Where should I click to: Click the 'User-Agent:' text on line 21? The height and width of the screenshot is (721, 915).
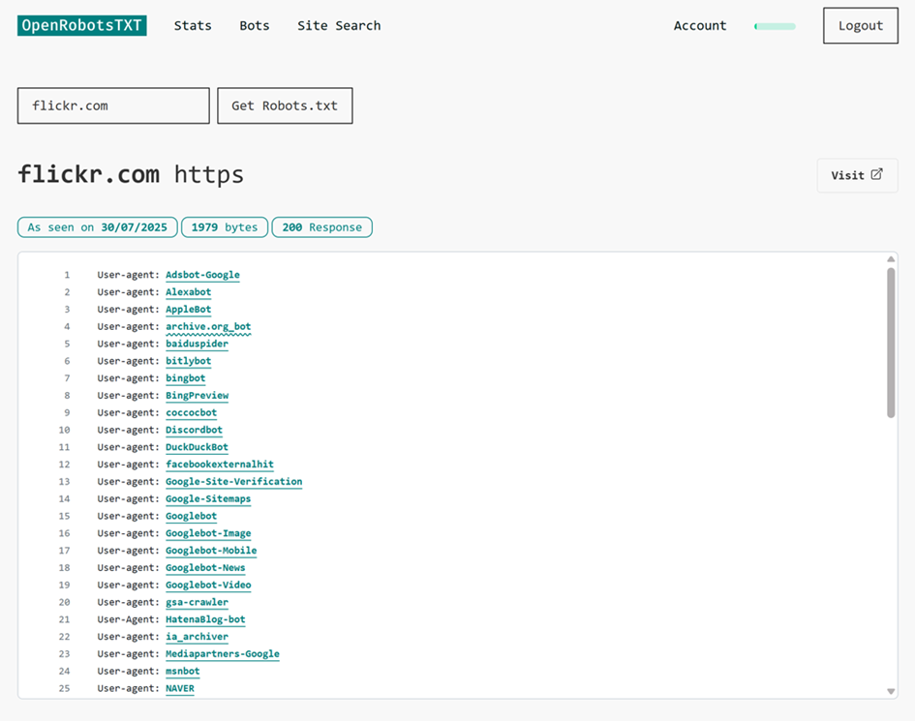[129, 619]
